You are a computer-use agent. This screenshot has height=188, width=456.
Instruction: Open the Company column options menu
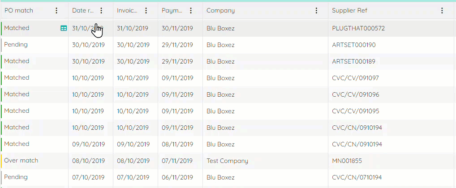316,11
